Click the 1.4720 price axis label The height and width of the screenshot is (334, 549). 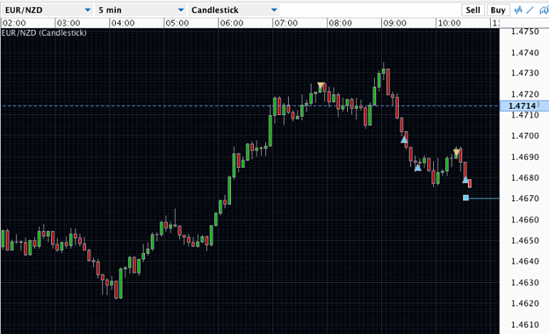pyautogui.click(x=524, y=94)
